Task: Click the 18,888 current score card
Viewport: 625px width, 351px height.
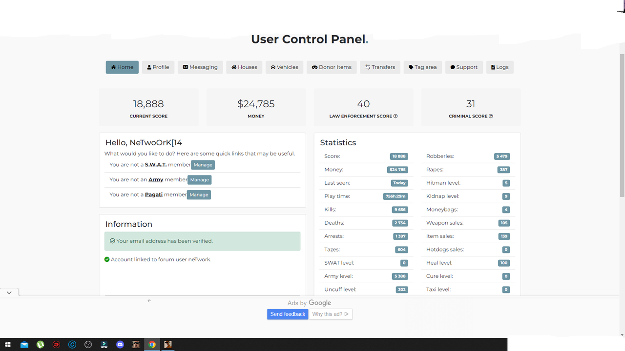Action: (148, 107)
